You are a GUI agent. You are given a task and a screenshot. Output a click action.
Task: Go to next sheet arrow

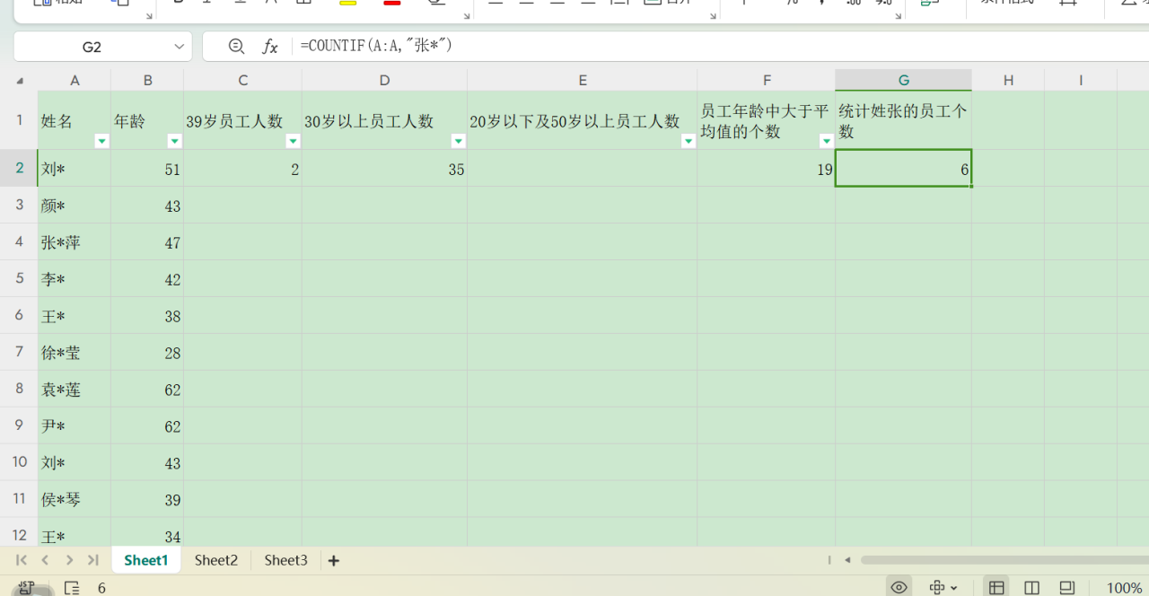coord(69,560)
